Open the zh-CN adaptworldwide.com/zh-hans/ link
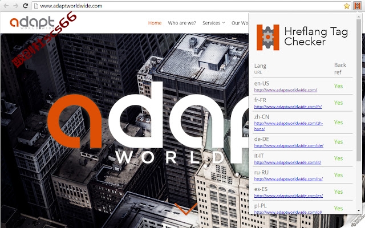Screen dimensions: 365x228 pos(289,126)
